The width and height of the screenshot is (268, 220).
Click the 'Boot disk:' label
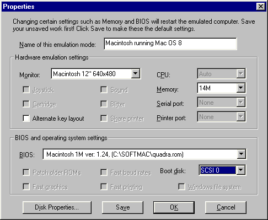point(173,171)
